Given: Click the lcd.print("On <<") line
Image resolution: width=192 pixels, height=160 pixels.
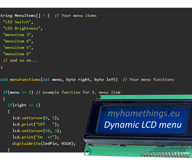Looking at the screenshot, I should (x=36, y=137).
